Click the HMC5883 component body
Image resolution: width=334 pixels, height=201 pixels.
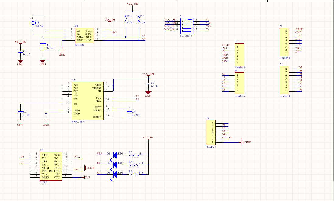[87, 101]
